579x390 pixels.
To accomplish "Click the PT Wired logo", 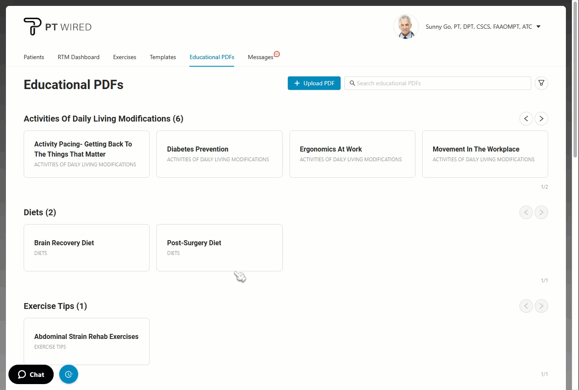I will pyautogui.click(x=57, y=27).
